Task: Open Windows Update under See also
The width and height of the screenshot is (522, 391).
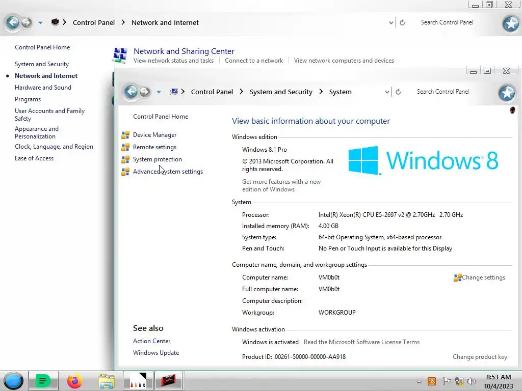Action: pyautogui.click(x=156, y=353)
